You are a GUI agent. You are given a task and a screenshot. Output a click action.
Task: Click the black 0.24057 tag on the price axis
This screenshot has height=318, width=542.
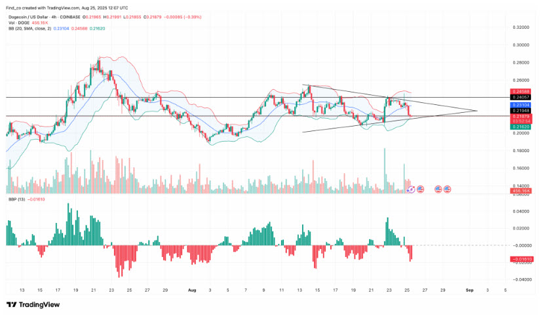coord(520,98)
